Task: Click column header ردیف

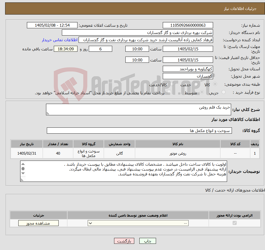Action: 255,144
